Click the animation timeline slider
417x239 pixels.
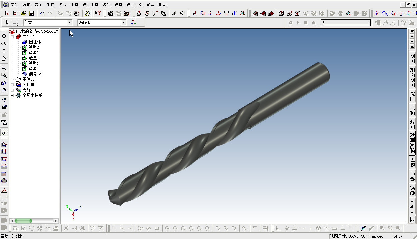coord(346,23)
